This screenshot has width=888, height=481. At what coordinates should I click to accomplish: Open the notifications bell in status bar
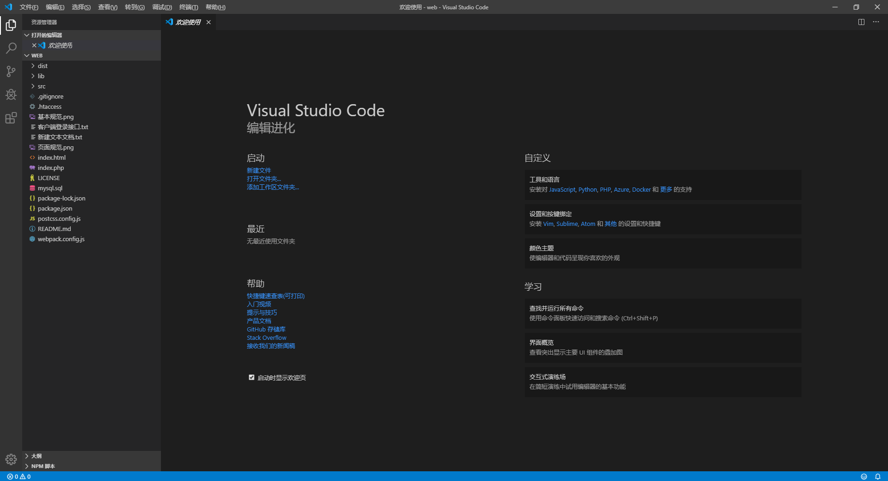[x=877, y=476]
